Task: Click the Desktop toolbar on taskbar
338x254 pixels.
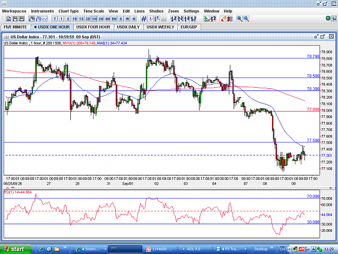Action: 261,249
